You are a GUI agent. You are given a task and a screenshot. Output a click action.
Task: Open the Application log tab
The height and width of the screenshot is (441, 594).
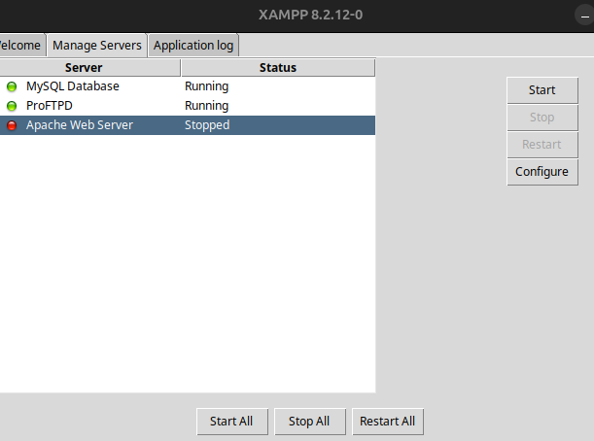[193, 45]
